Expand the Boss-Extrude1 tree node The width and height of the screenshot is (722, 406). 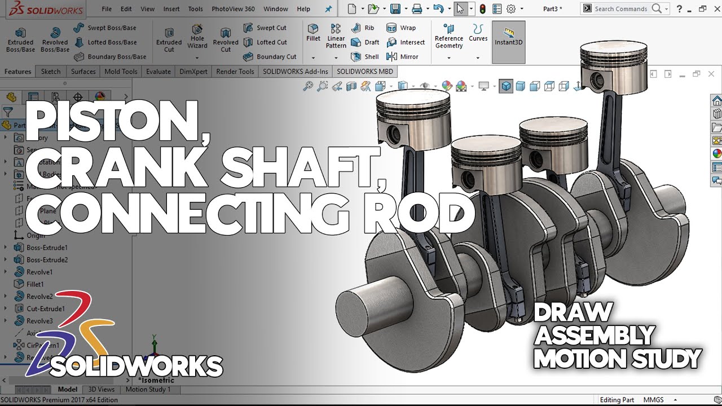(x=6, y=248)
